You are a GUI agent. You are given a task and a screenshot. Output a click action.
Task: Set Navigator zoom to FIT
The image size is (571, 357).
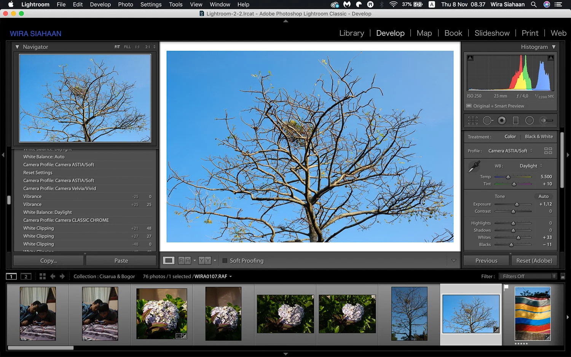point(117,47)
